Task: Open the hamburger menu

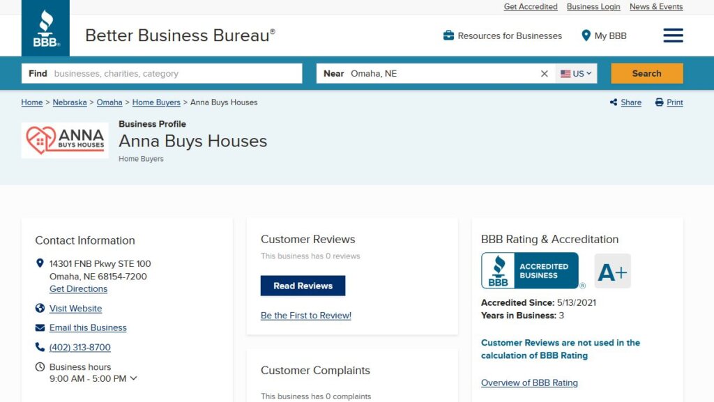Action: point(673,36)
